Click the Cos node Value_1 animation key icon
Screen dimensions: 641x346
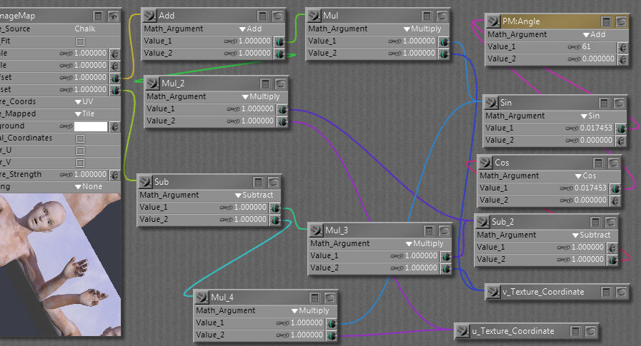[566, 188]
